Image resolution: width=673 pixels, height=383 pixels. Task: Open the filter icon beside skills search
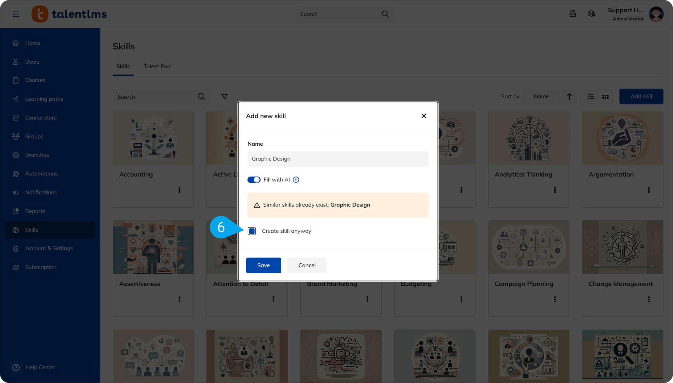click(224, 97)
